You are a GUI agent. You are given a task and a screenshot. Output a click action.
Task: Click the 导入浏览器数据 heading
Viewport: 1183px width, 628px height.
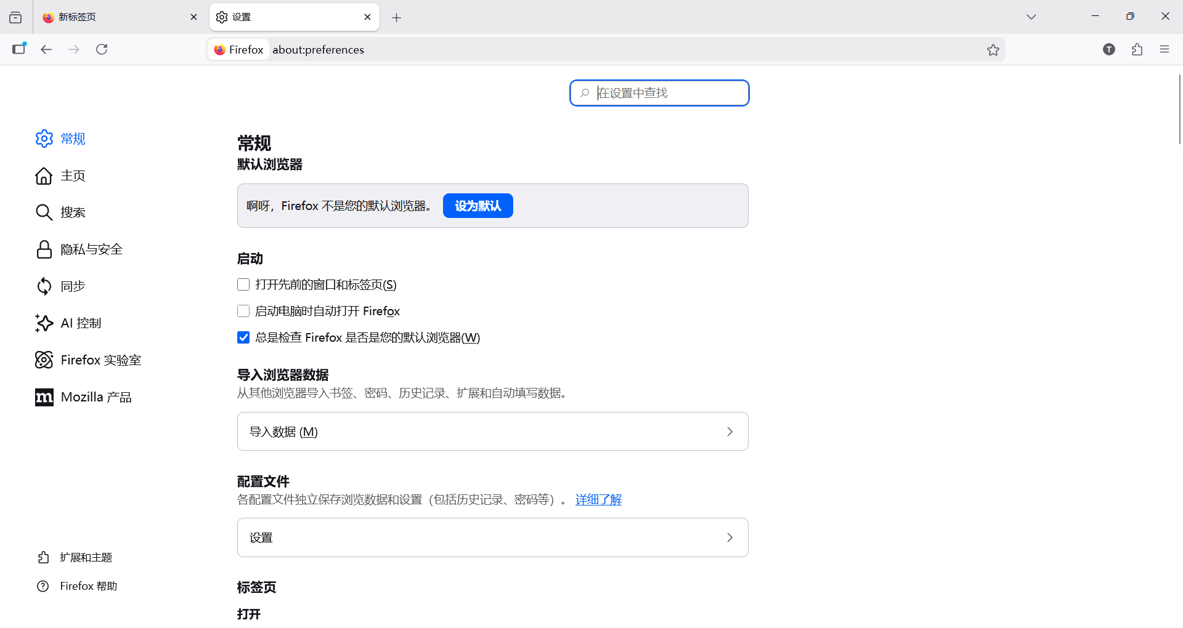click(x=283, y=375)
